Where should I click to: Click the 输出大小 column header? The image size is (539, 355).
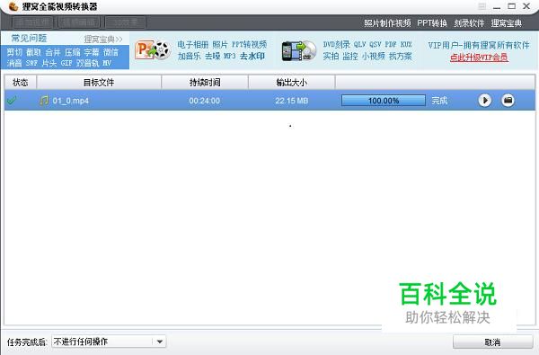[x=291, y=83]
